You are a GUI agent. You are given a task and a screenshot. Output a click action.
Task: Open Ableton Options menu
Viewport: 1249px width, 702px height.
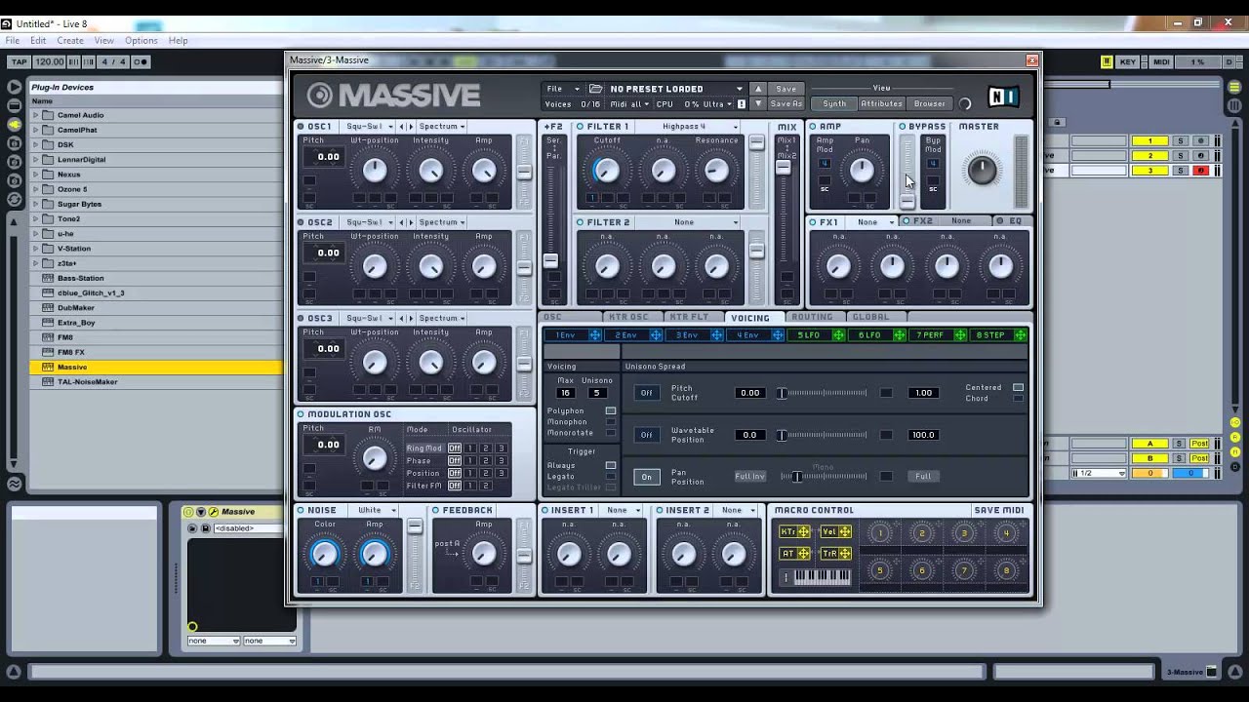click(x=141, y=40)
